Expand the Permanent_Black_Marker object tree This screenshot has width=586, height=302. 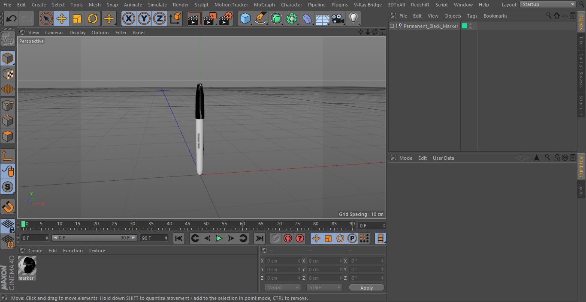pos(392,26)
